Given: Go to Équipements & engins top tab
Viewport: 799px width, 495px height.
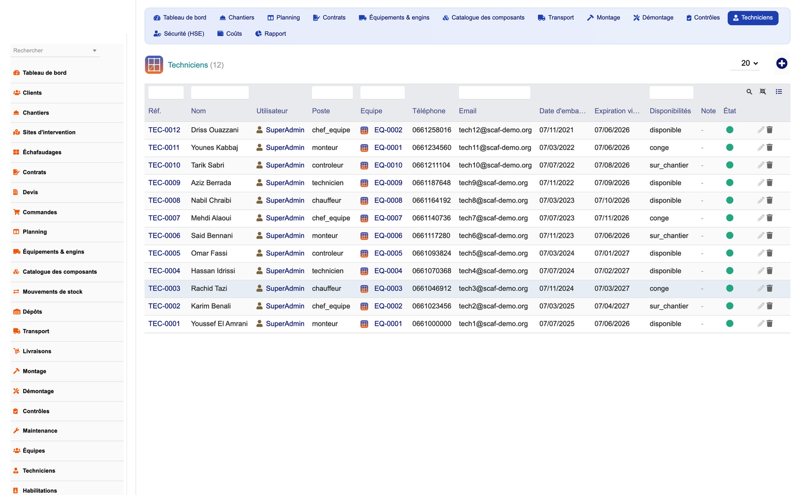Looking at the screenshot, I should tap(394, 18).
